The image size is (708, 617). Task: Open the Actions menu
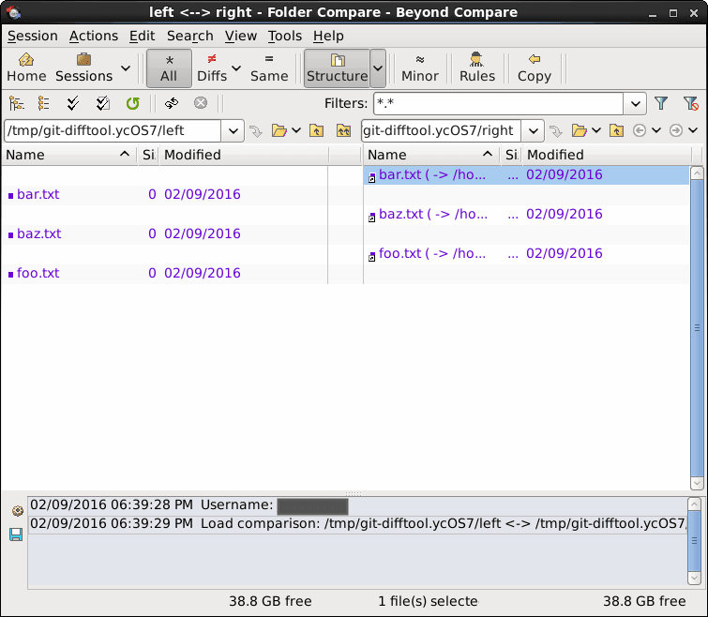[x=94, y=36]
